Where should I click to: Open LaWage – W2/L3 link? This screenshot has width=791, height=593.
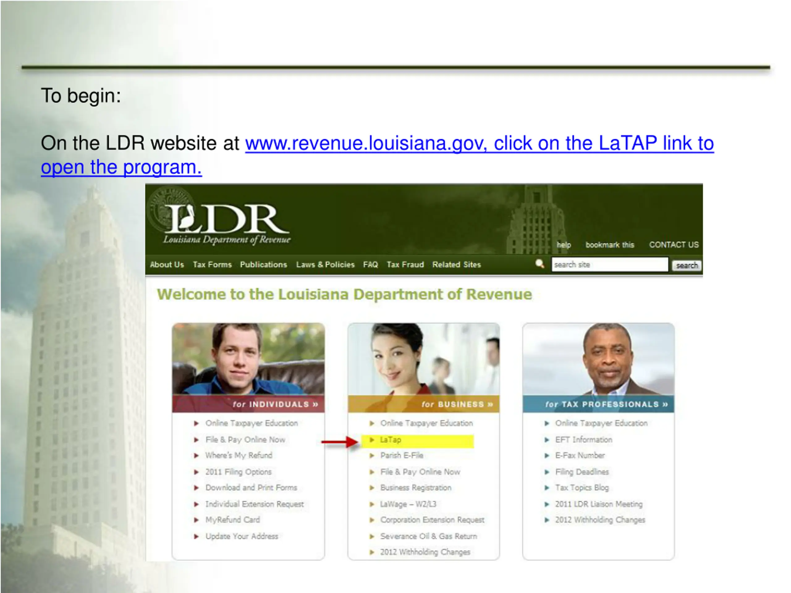[x=408, y=504]
